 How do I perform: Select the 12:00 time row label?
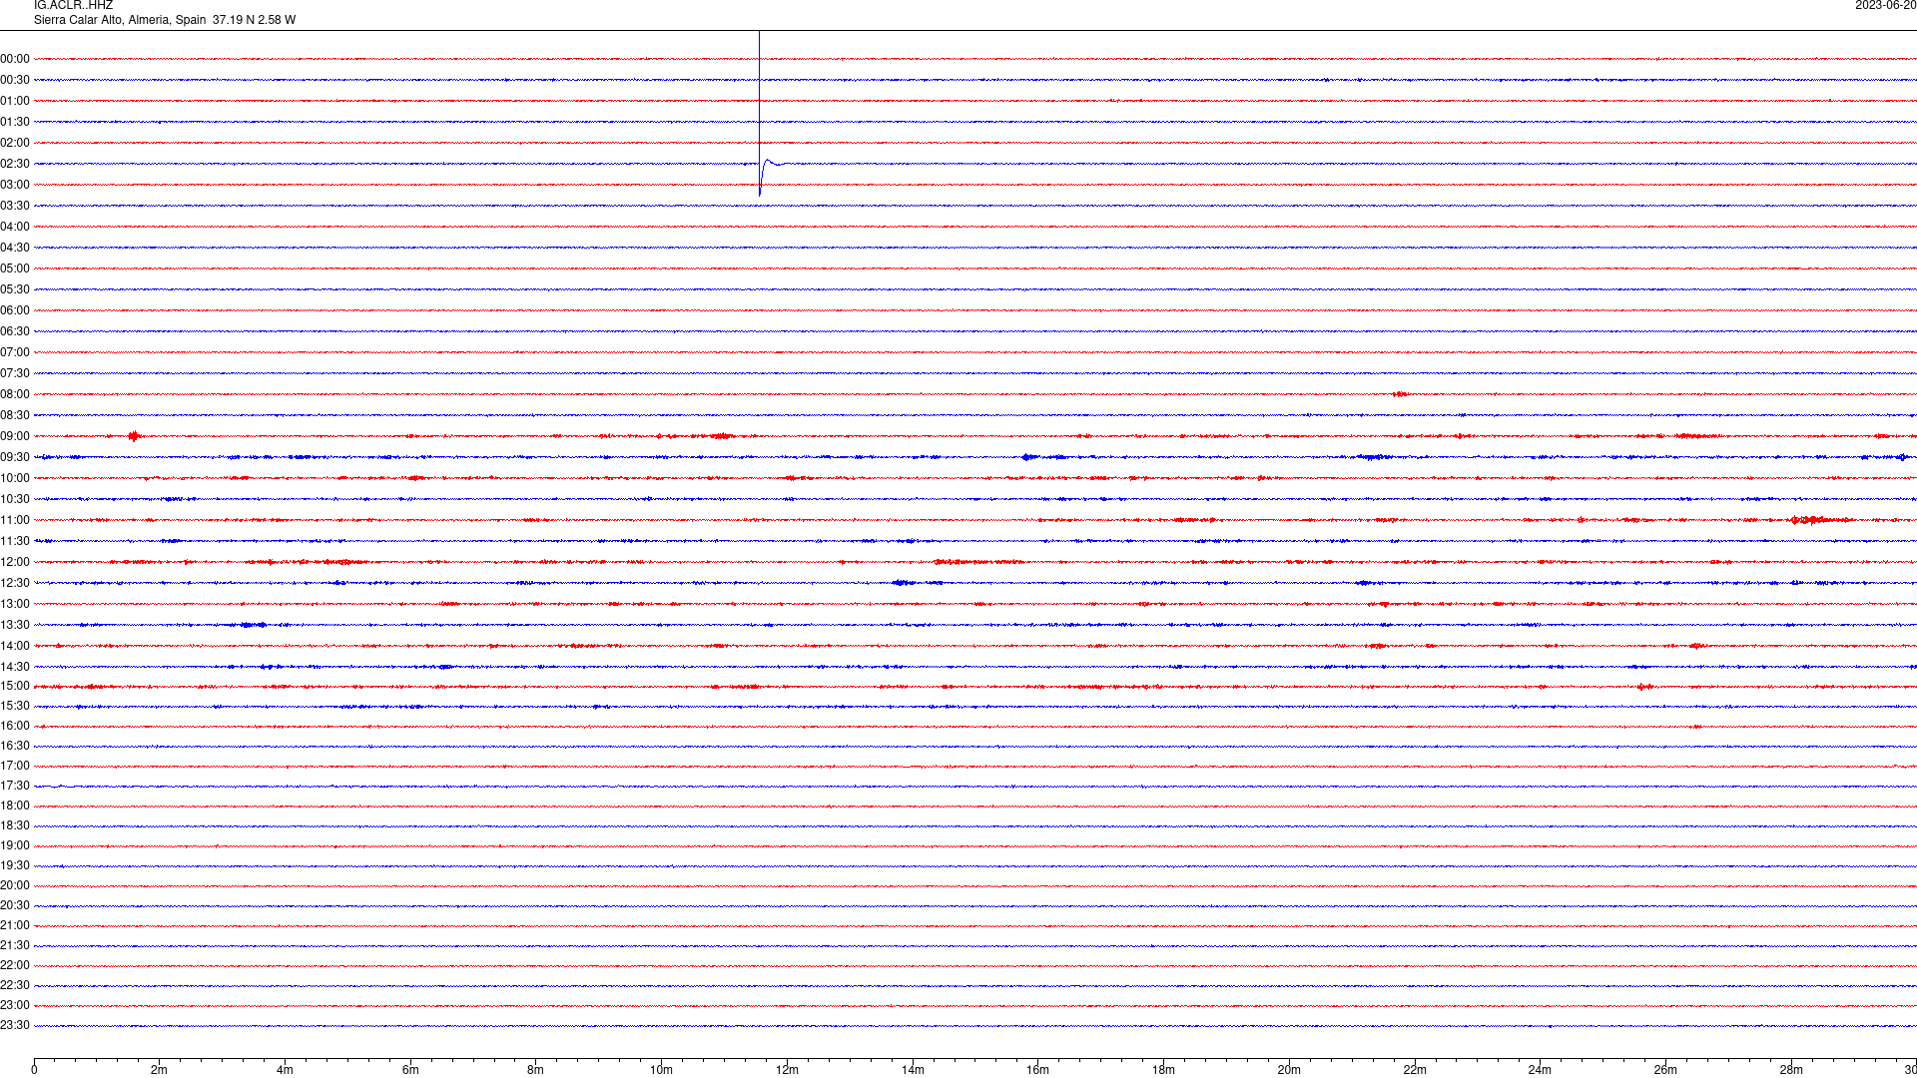point(15,562)
